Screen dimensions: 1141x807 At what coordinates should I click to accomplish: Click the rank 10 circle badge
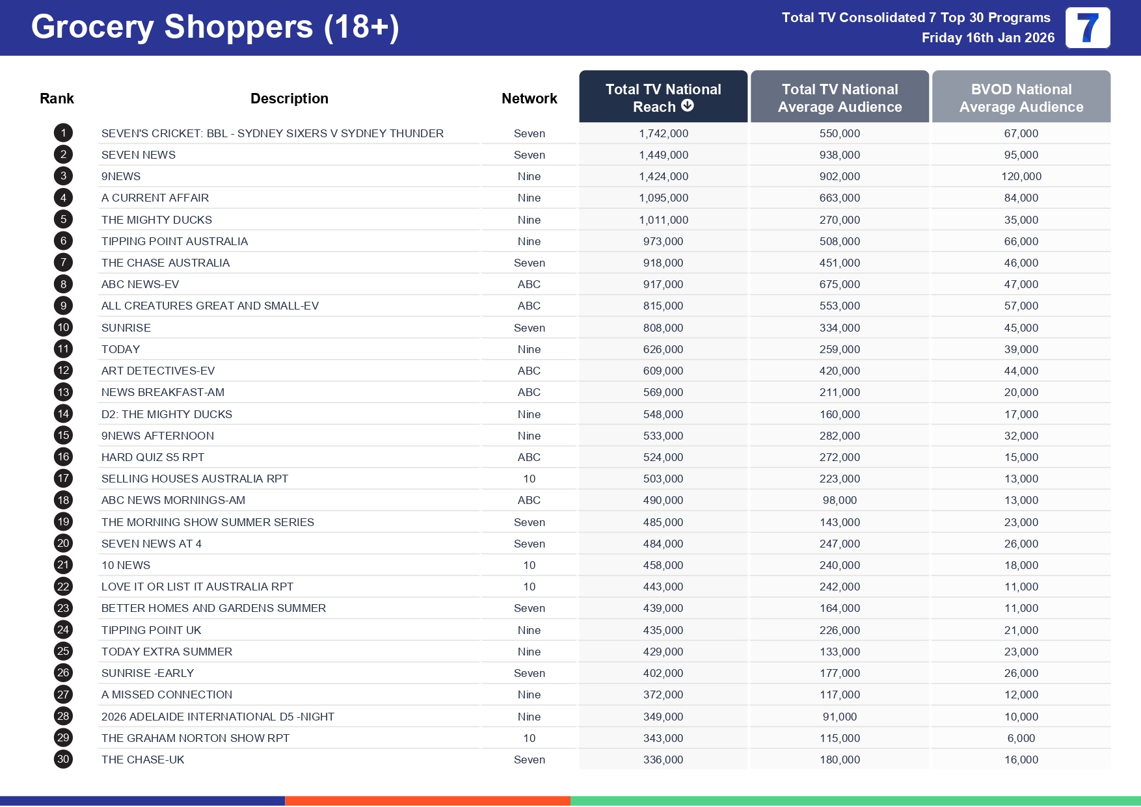pyautogui.click(x=63, y=328)
